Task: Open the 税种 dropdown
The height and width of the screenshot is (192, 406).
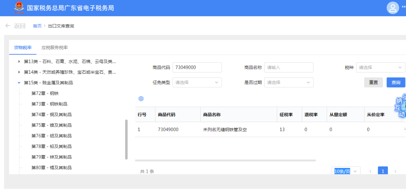Action: click(380, 68)
